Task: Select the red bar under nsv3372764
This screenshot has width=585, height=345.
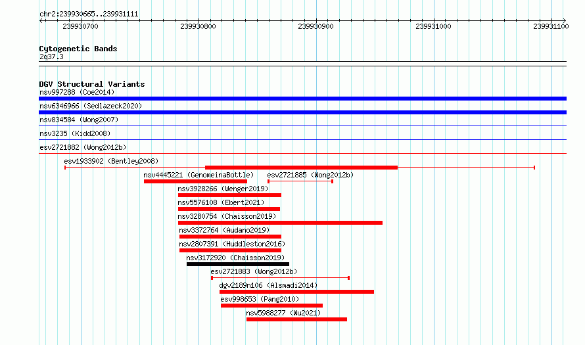Action: pyautogui.click(x=230, y=237)
